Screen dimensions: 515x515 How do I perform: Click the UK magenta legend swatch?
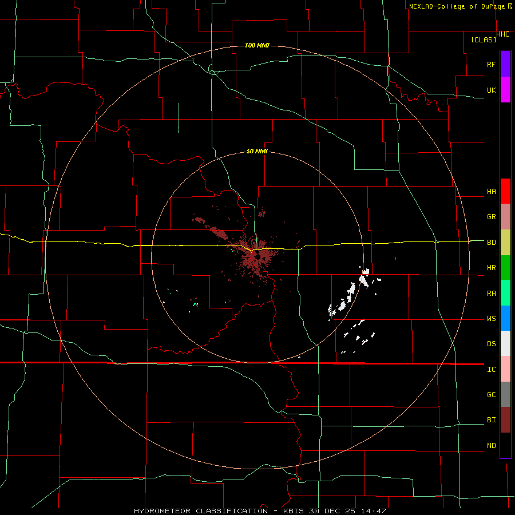pos(505,90)
